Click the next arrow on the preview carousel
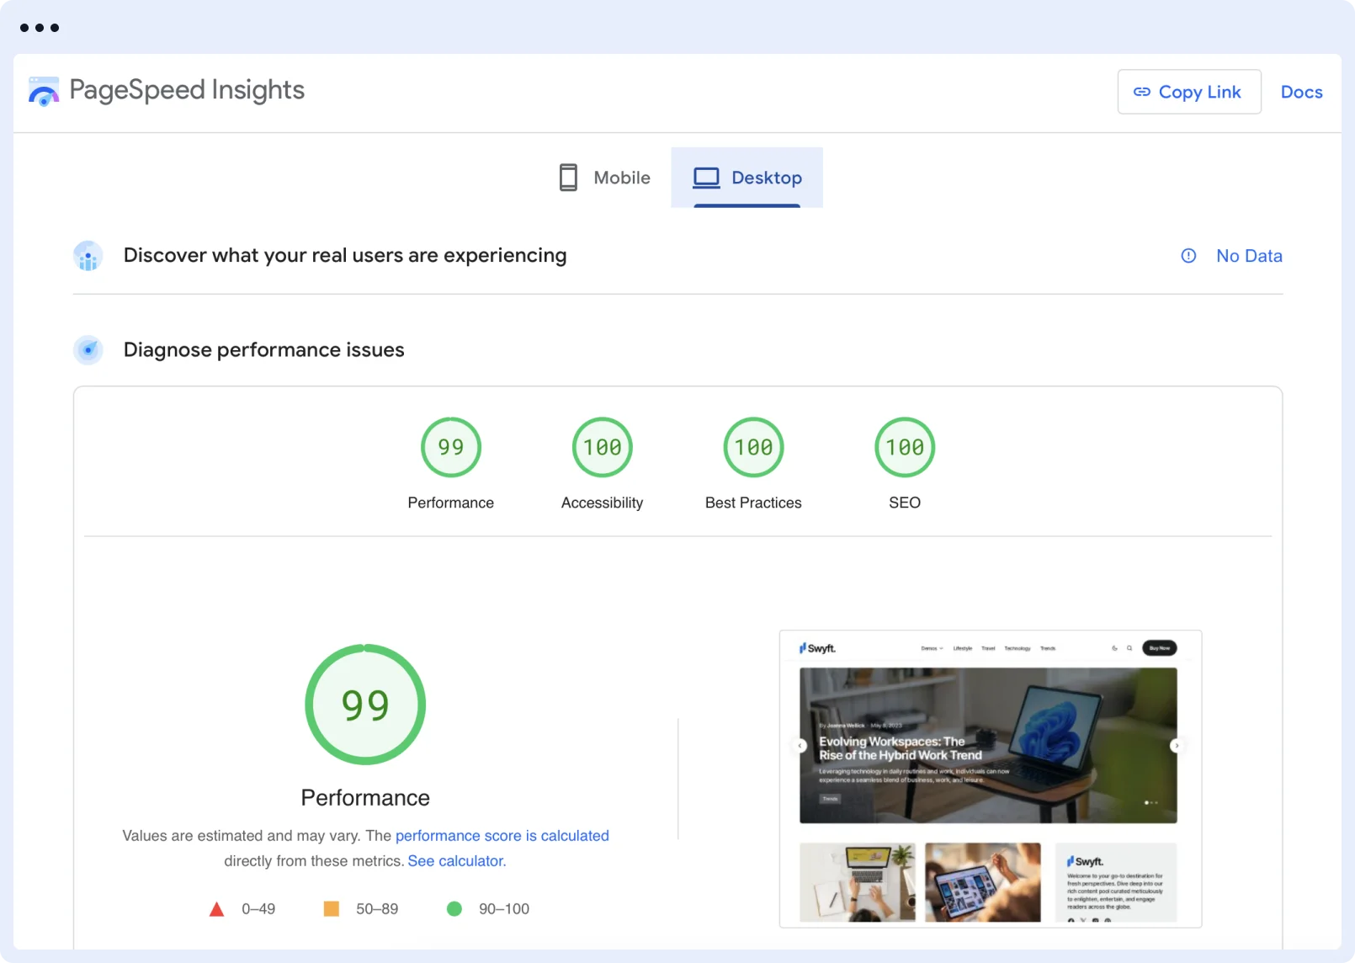 (1177, 745)
